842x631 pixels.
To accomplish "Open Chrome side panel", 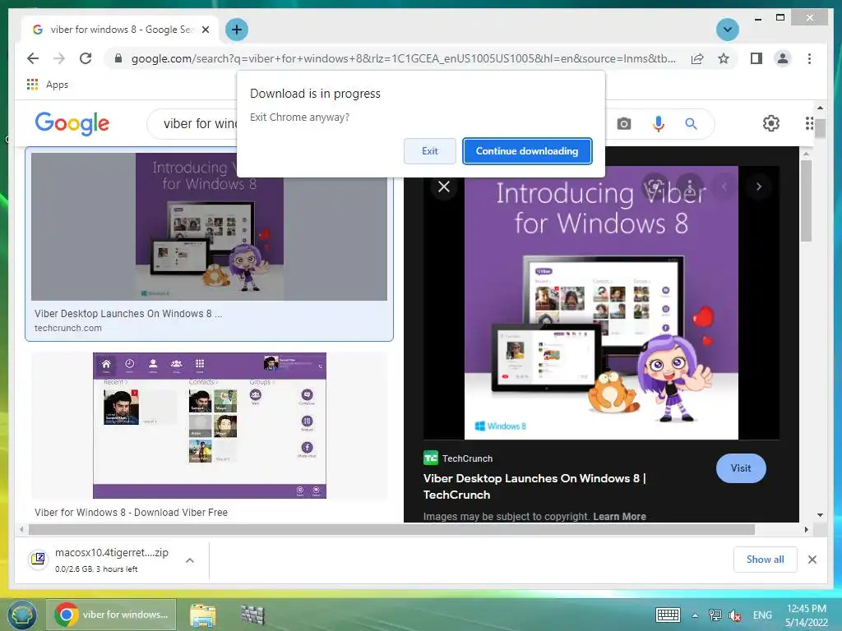I will point(756,58).
